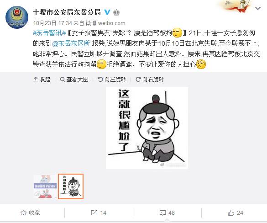The height and width of the screenshot is (223, 267).
Task: Open comments via the 48 bubble icon
Action: [167, 213]
